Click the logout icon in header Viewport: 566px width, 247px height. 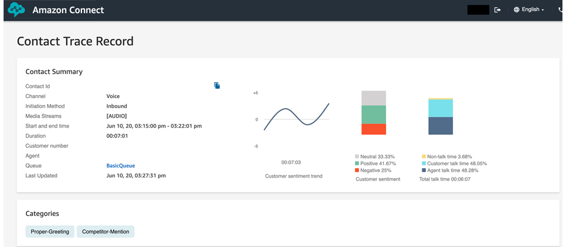click(x=498, y=10)
